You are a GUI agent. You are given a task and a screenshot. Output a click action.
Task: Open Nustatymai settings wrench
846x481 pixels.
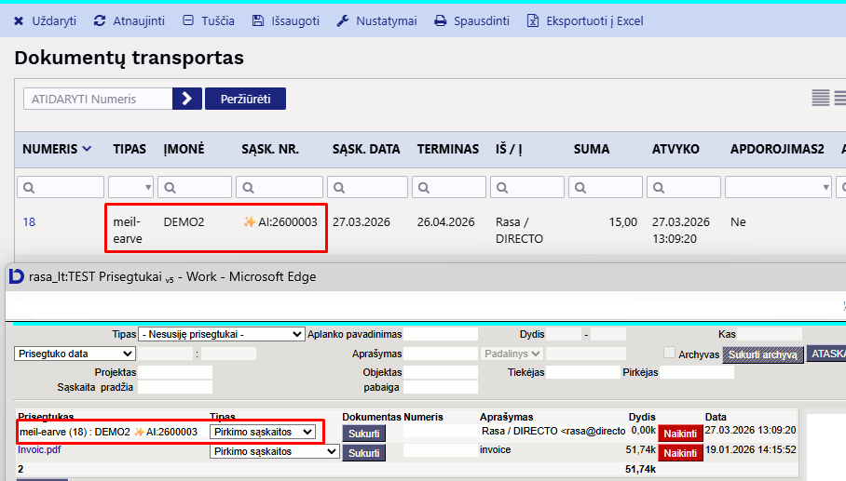pyautogui.click(x=342, y=20)
